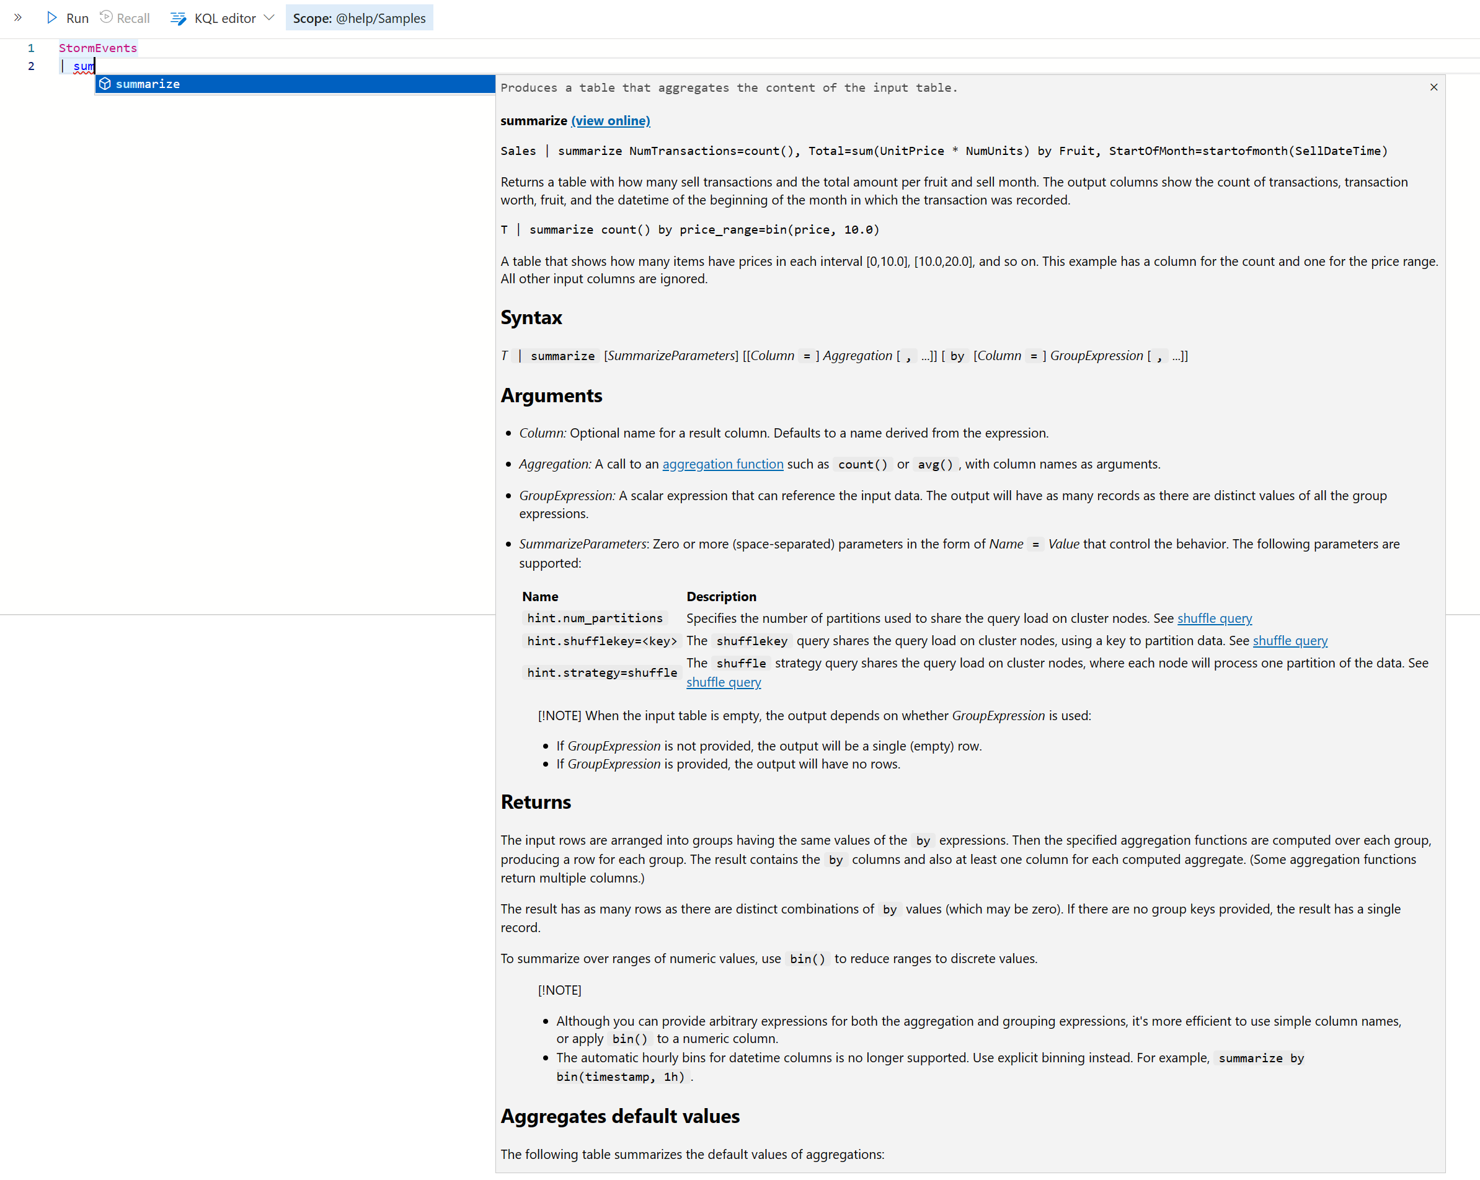Click the Scope: @help/Samples selector
The width and height of the screenshot is (1480, 1180).
point(359,19)
